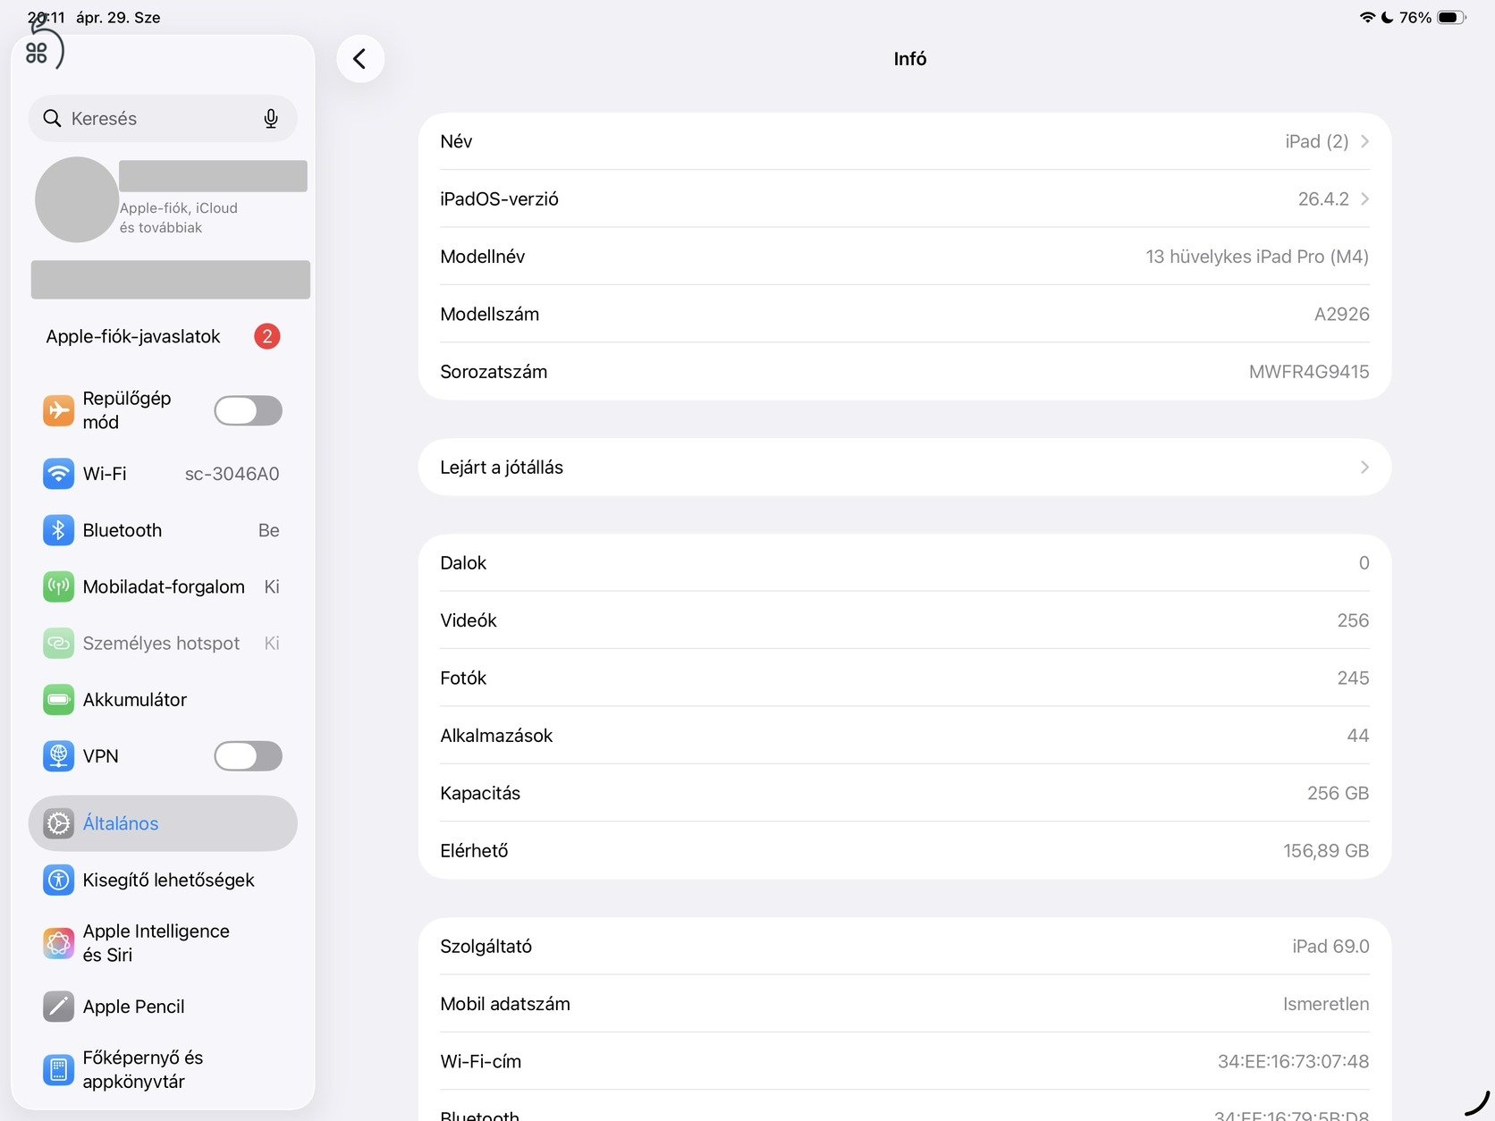
Task: Open Apple-fiók, iCloud és továbbiak profile
Action: [x=170, y=199]
